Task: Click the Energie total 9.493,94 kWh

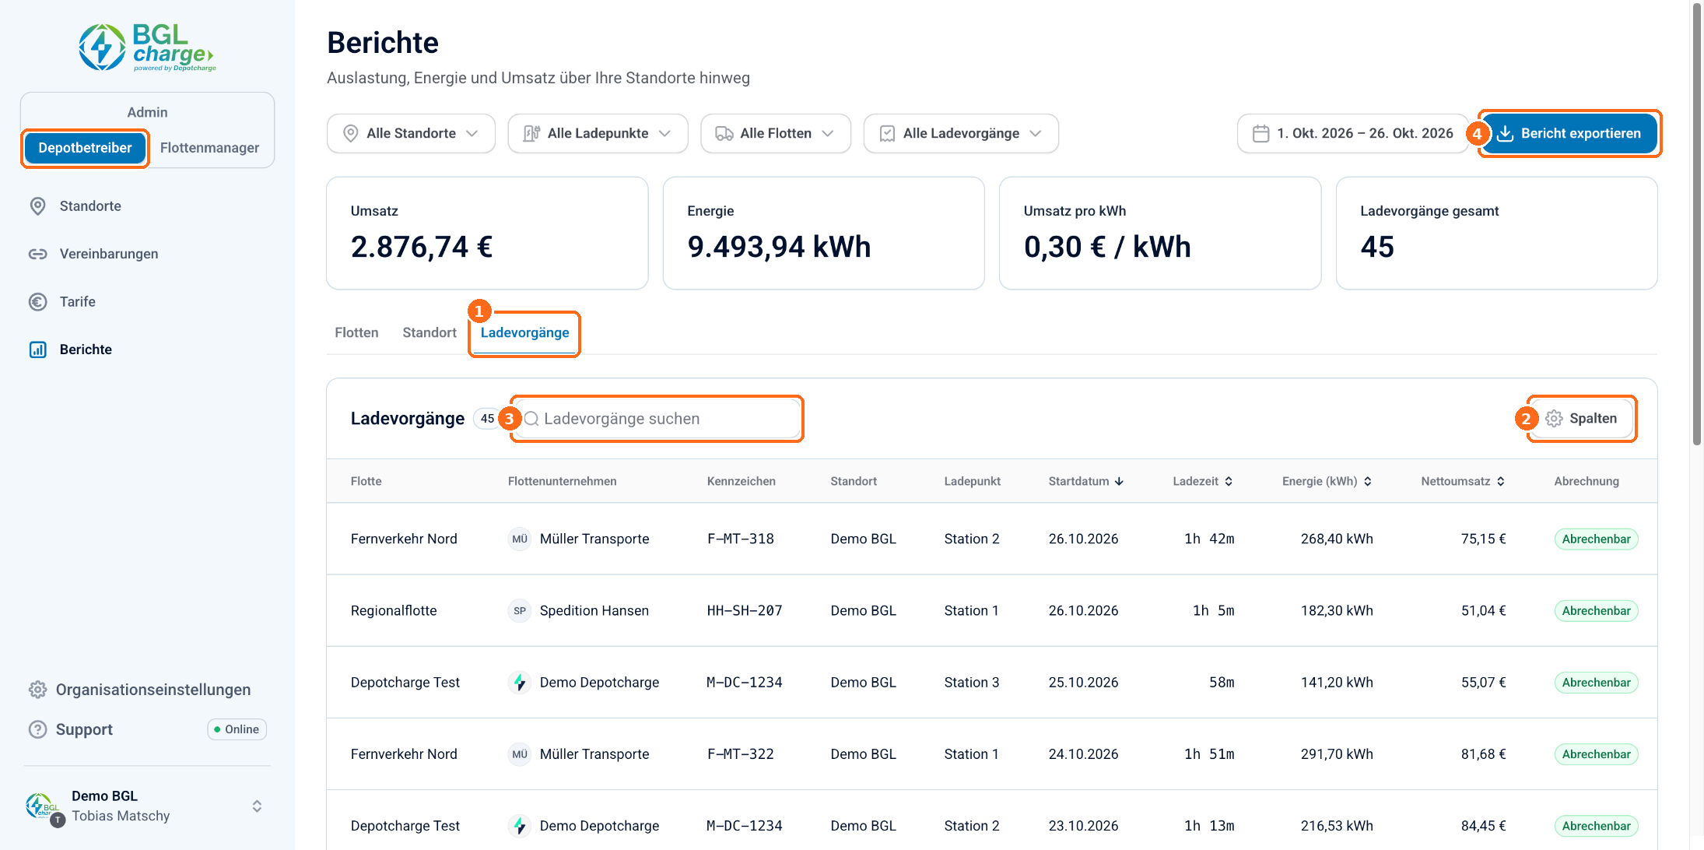Action: 779,247
